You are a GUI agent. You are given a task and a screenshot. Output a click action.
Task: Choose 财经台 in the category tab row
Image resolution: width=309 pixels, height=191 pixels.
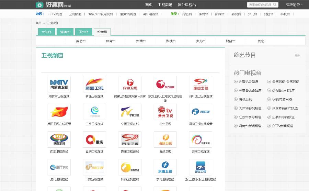[231, 41]
